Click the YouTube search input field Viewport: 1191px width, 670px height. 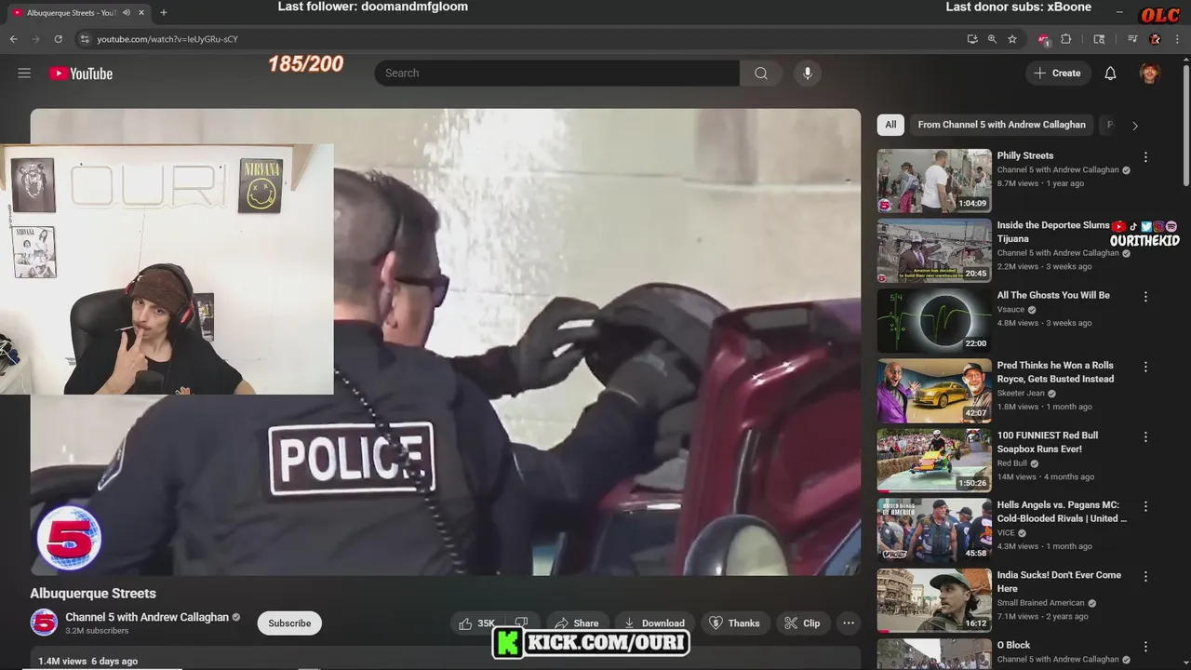pyautogui.click(x=556, y=74)
